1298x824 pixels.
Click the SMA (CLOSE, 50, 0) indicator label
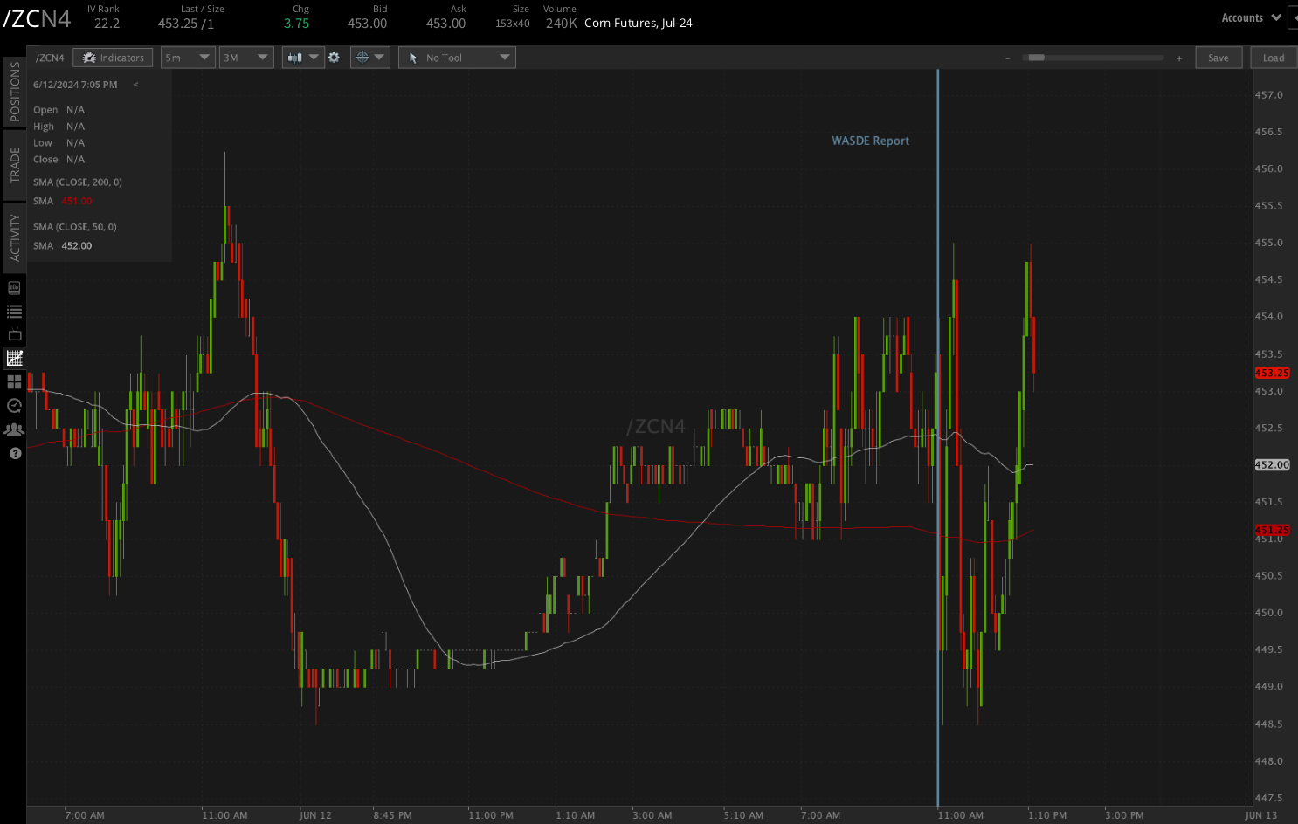75,227
